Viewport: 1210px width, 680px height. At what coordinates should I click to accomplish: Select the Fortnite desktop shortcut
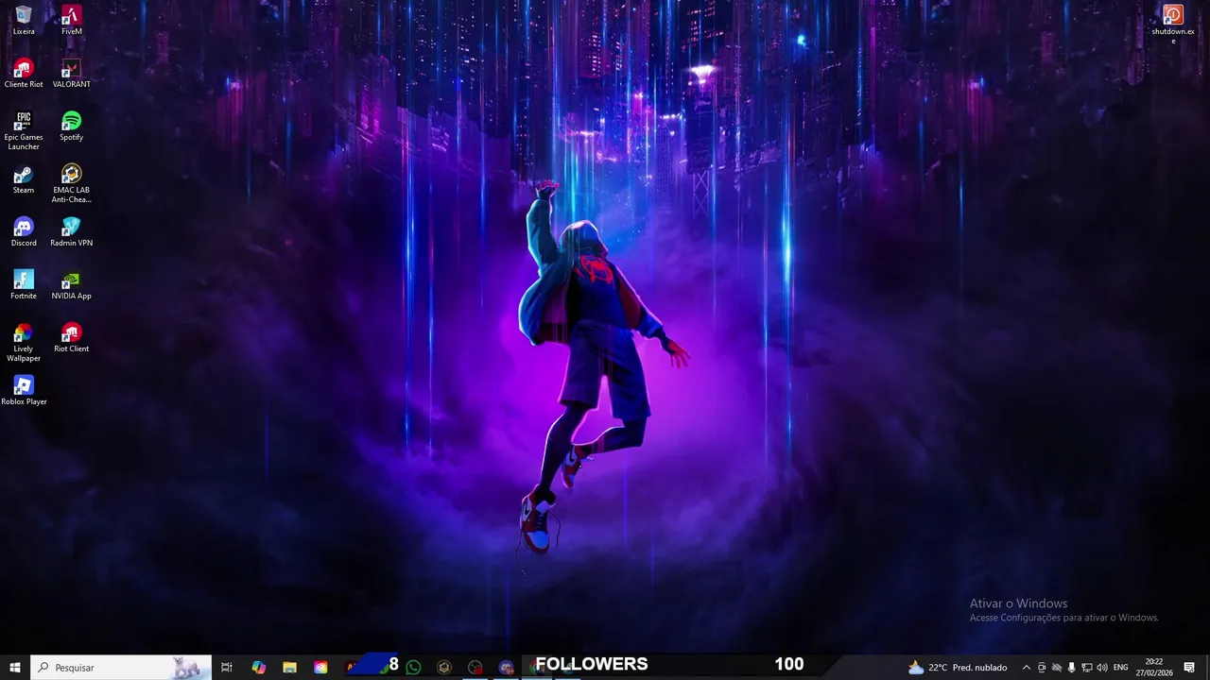click(24, 285)
